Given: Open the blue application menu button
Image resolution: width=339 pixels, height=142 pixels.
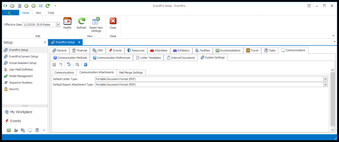Looking at the screenshot, I should 10,13.
